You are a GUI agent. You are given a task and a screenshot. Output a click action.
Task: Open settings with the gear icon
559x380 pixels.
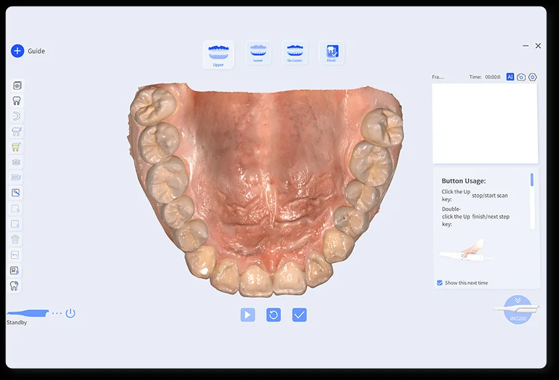pos(533,77)
